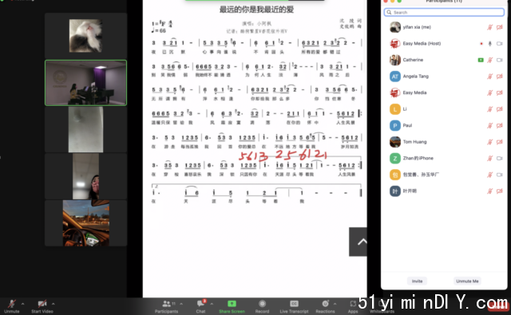This screenshot has height=315, width=511.
Task: Expand the arrow beside Participants button
Action: (x=181, y=304)
